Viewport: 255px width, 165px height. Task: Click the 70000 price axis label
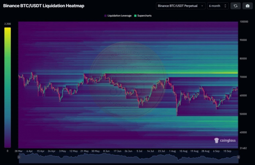pyautogui.click(x=243, y=77)
